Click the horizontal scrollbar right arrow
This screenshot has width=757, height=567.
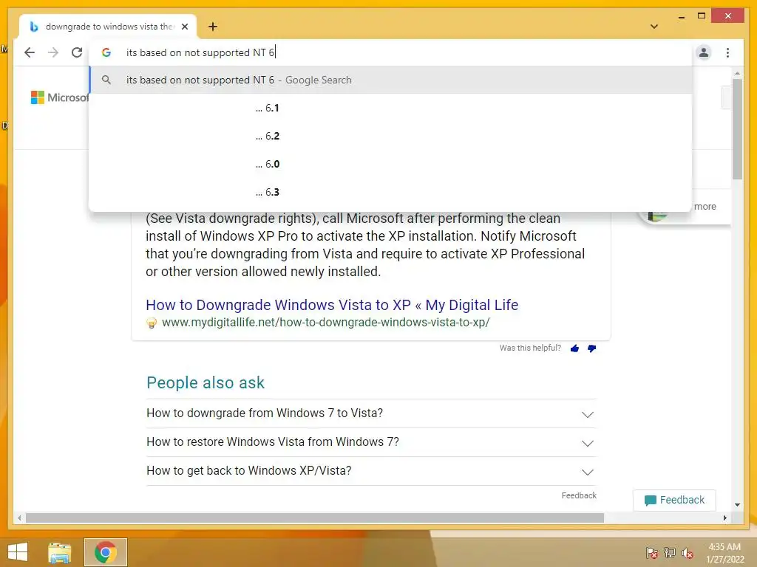point(724,518)
